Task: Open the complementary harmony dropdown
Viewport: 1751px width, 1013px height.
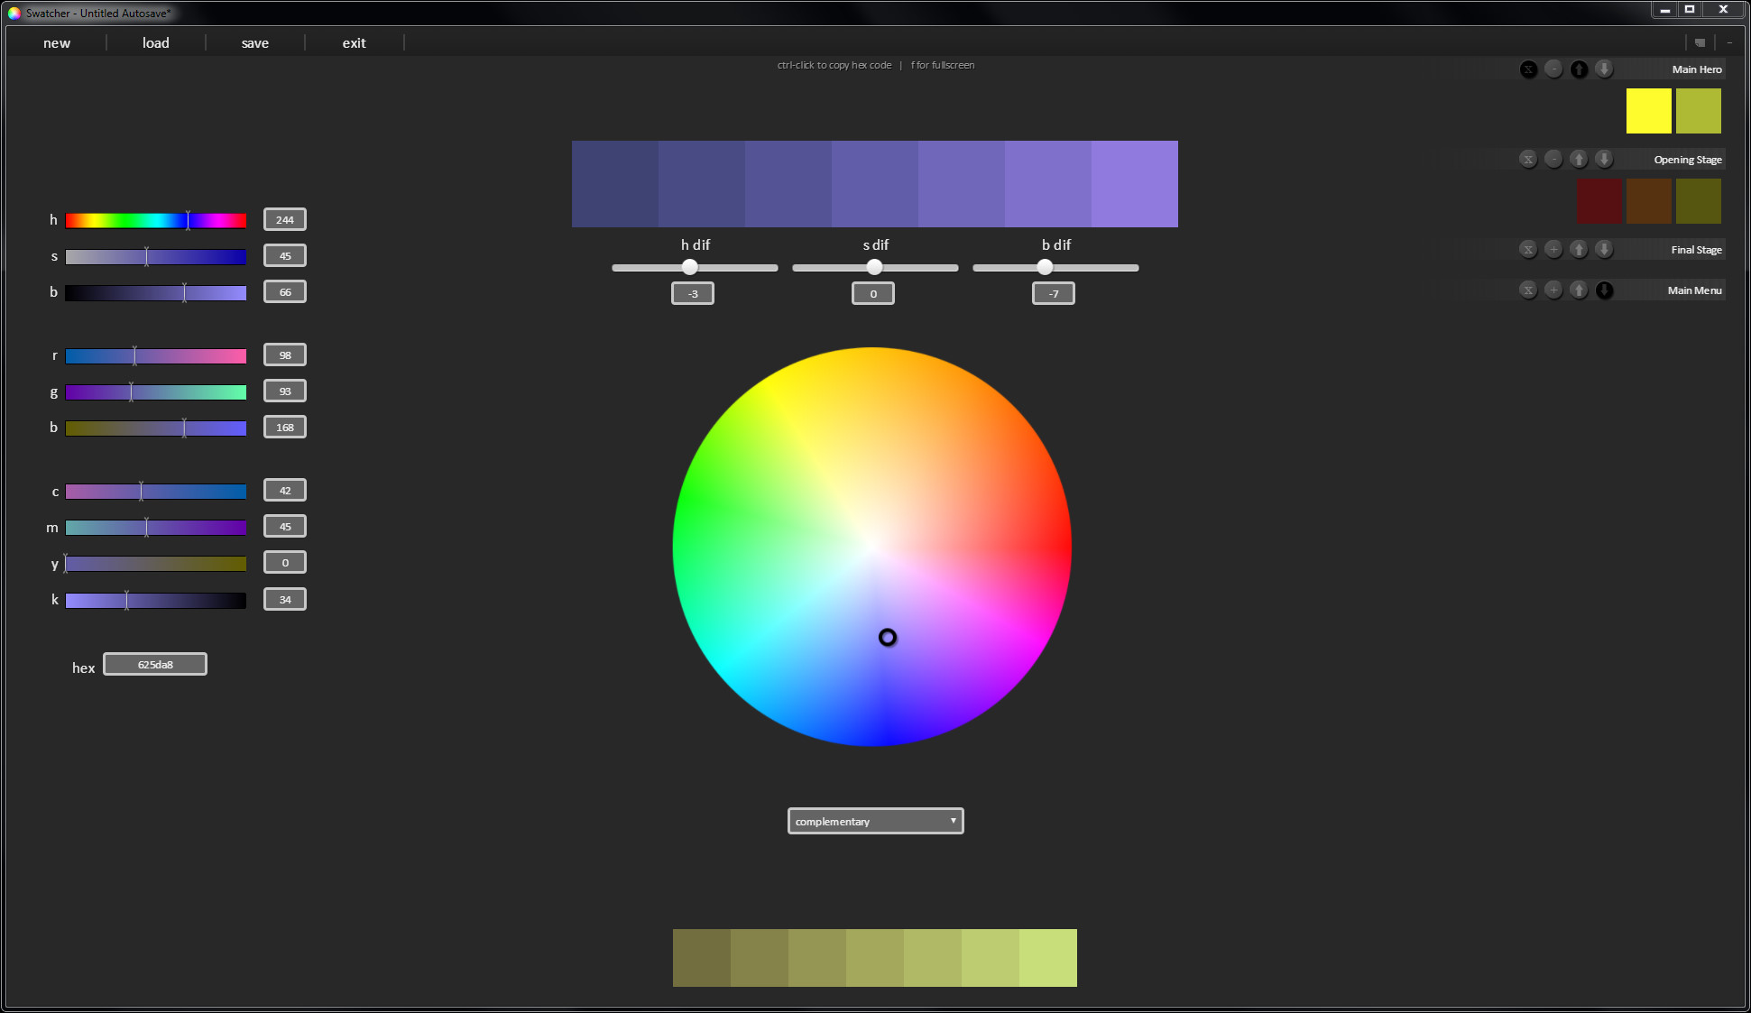Action: [873, 821]
